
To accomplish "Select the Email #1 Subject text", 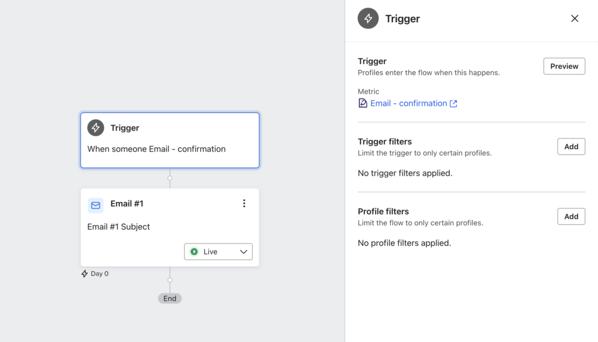I will pyautogui.click(x=119, y=227).
